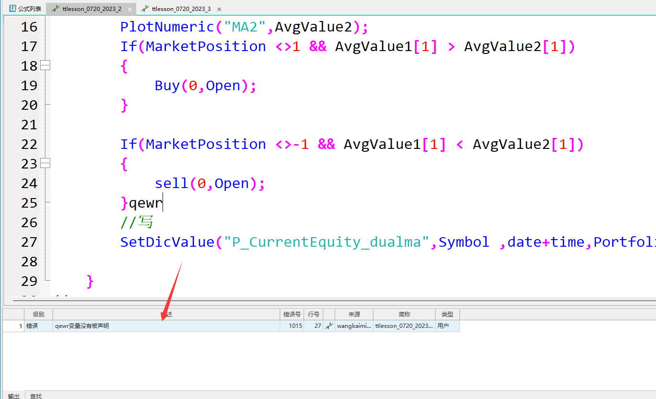Click the Buy(0,Open); statement
This screenshot has width=656, height=399.
tap(206, 85)
